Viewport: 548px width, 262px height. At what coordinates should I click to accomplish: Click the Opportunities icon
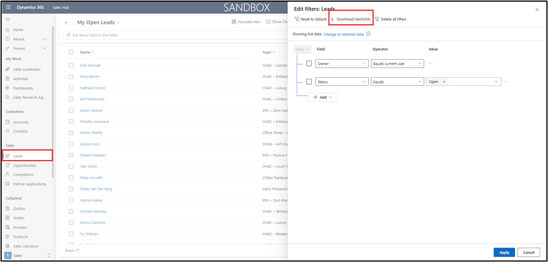coord(8,165)
